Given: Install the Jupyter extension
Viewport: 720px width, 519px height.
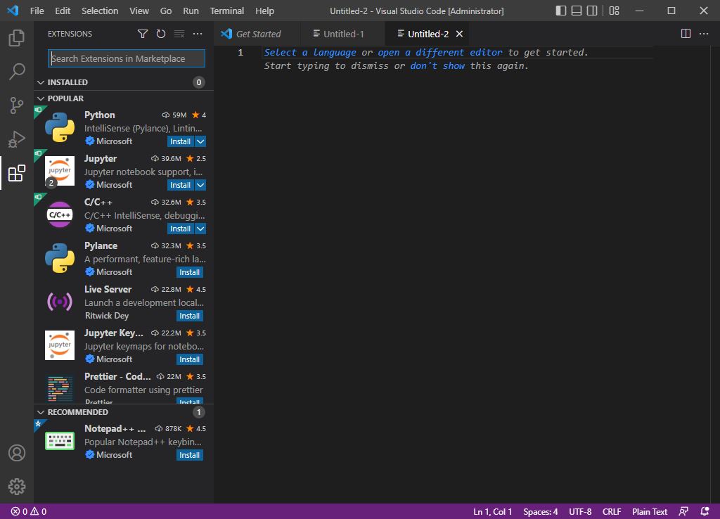Looking at the screenshot, I should [x=181, y=185].
